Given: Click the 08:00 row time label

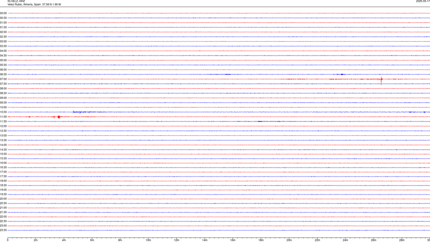Looking at the screenshot, I should point(4,88).
